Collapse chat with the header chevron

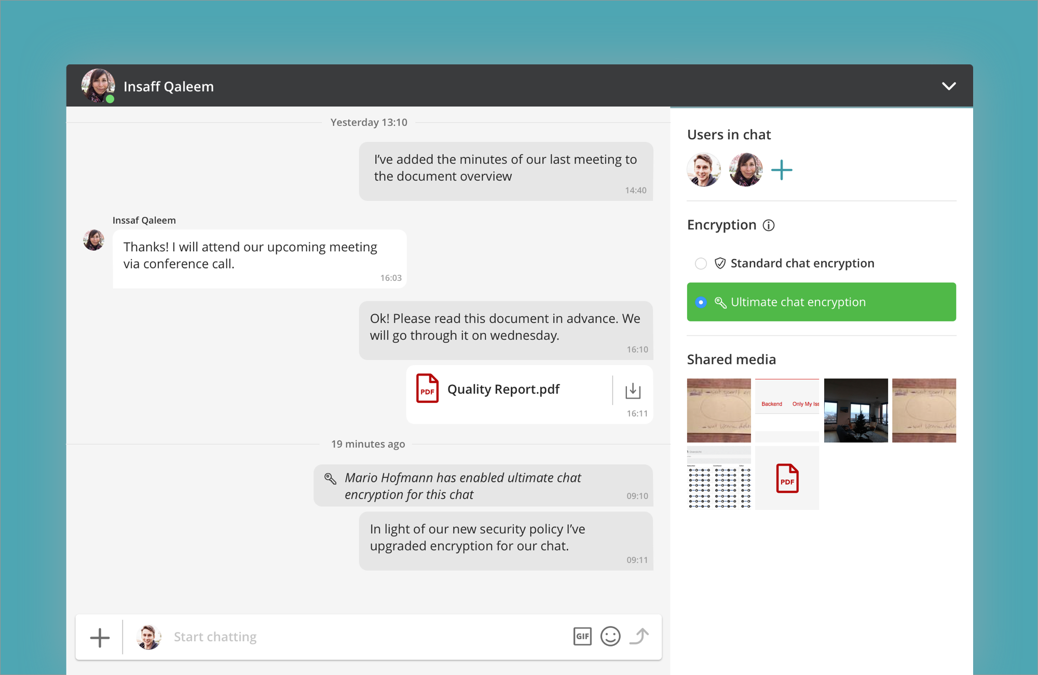tap(949, 86)
